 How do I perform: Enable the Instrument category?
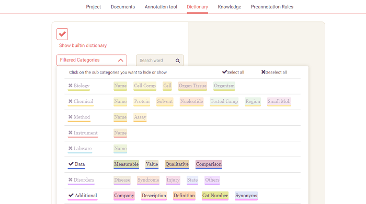coord(83,133)
